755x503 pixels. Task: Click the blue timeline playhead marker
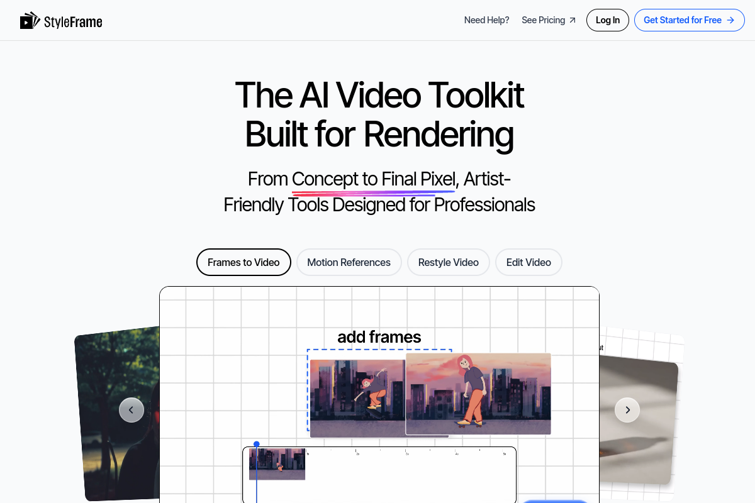pyautogui.click(x=257, y=445)
